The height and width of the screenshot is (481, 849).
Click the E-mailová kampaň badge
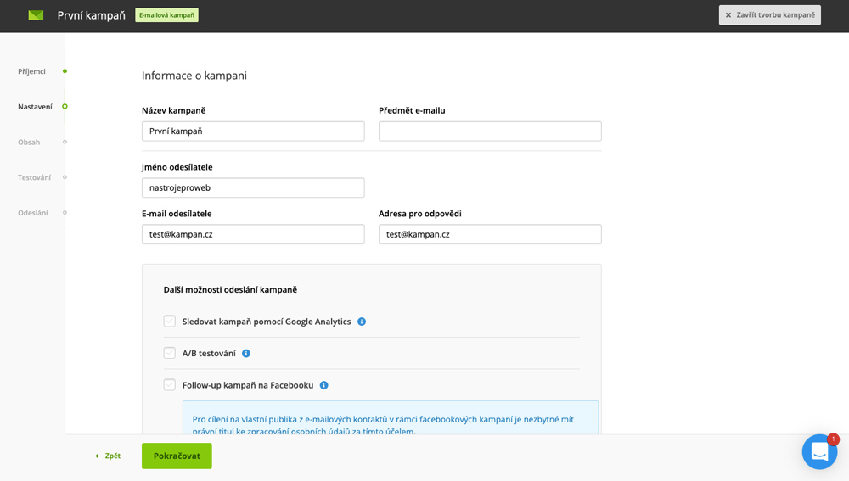point(166,15)
